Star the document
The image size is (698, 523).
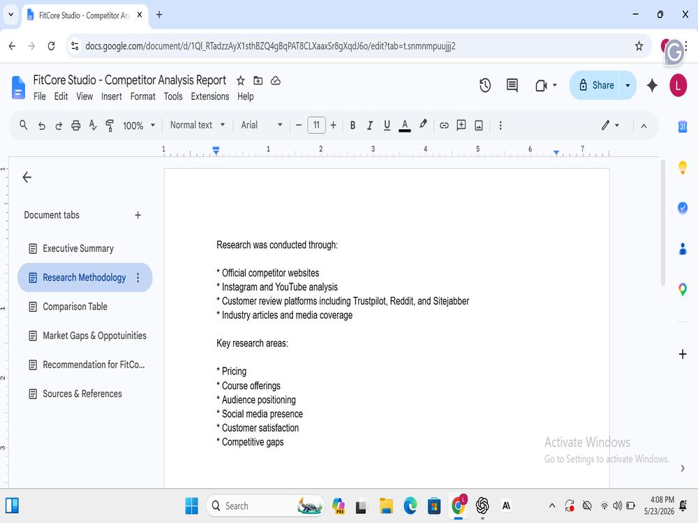pos(240,80)
